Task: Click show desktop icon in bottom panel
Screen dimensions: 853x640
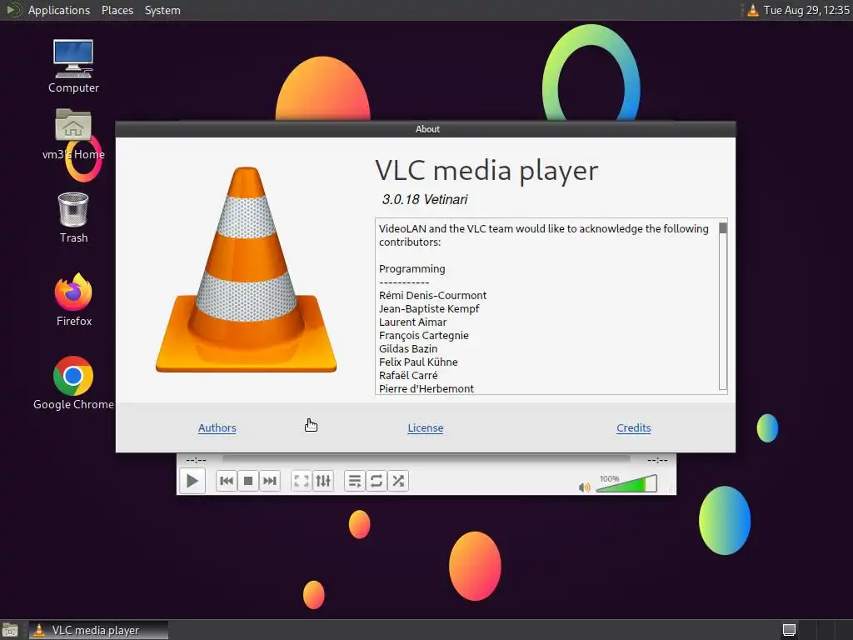Action: point(10,630)
